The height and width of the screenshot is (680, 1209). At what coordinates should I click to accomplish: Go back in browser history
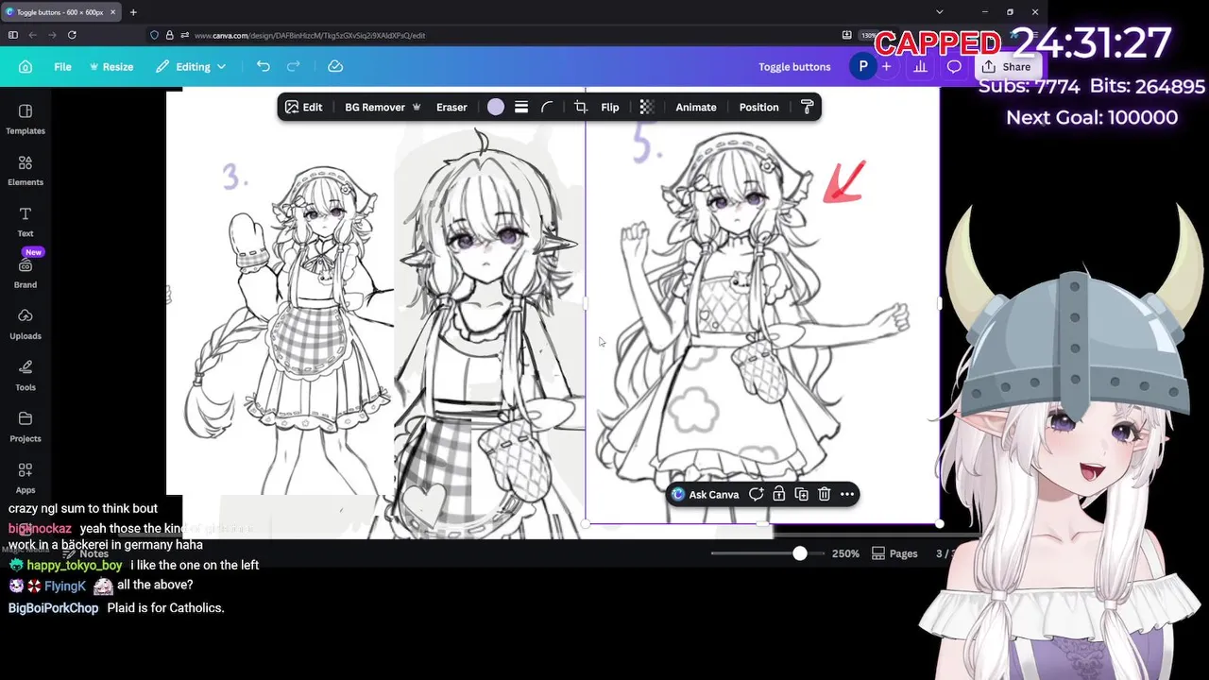tap(32, 35)
